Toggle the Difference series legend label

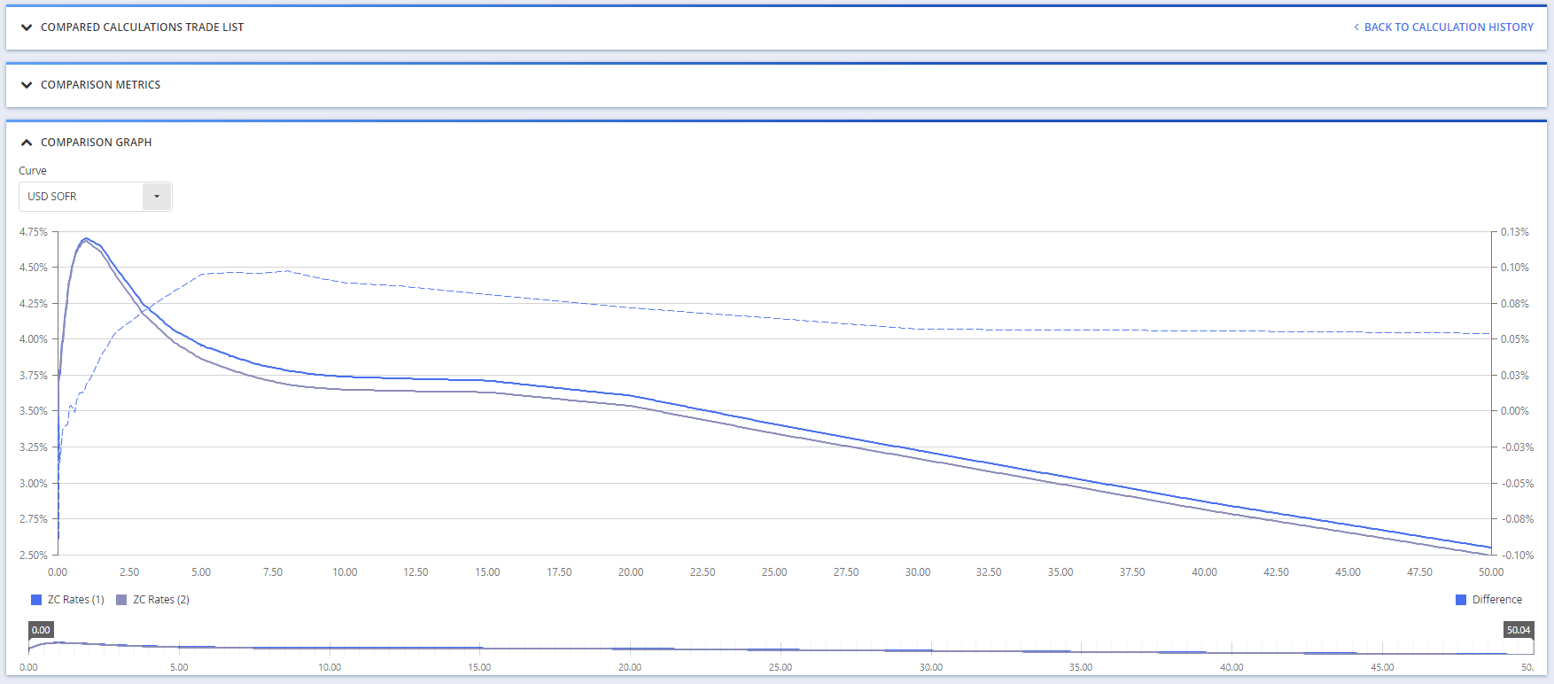click(1496, 600)
